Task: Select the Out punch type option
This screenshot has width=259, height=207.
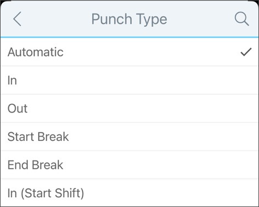Action: [129, 109]
